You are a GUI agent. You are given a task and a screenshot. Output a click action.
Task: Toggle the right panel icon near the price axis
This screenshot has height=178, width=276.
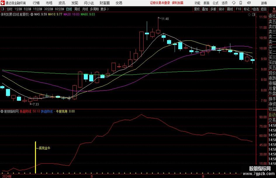pyautogui.click(x=254, y=15)
